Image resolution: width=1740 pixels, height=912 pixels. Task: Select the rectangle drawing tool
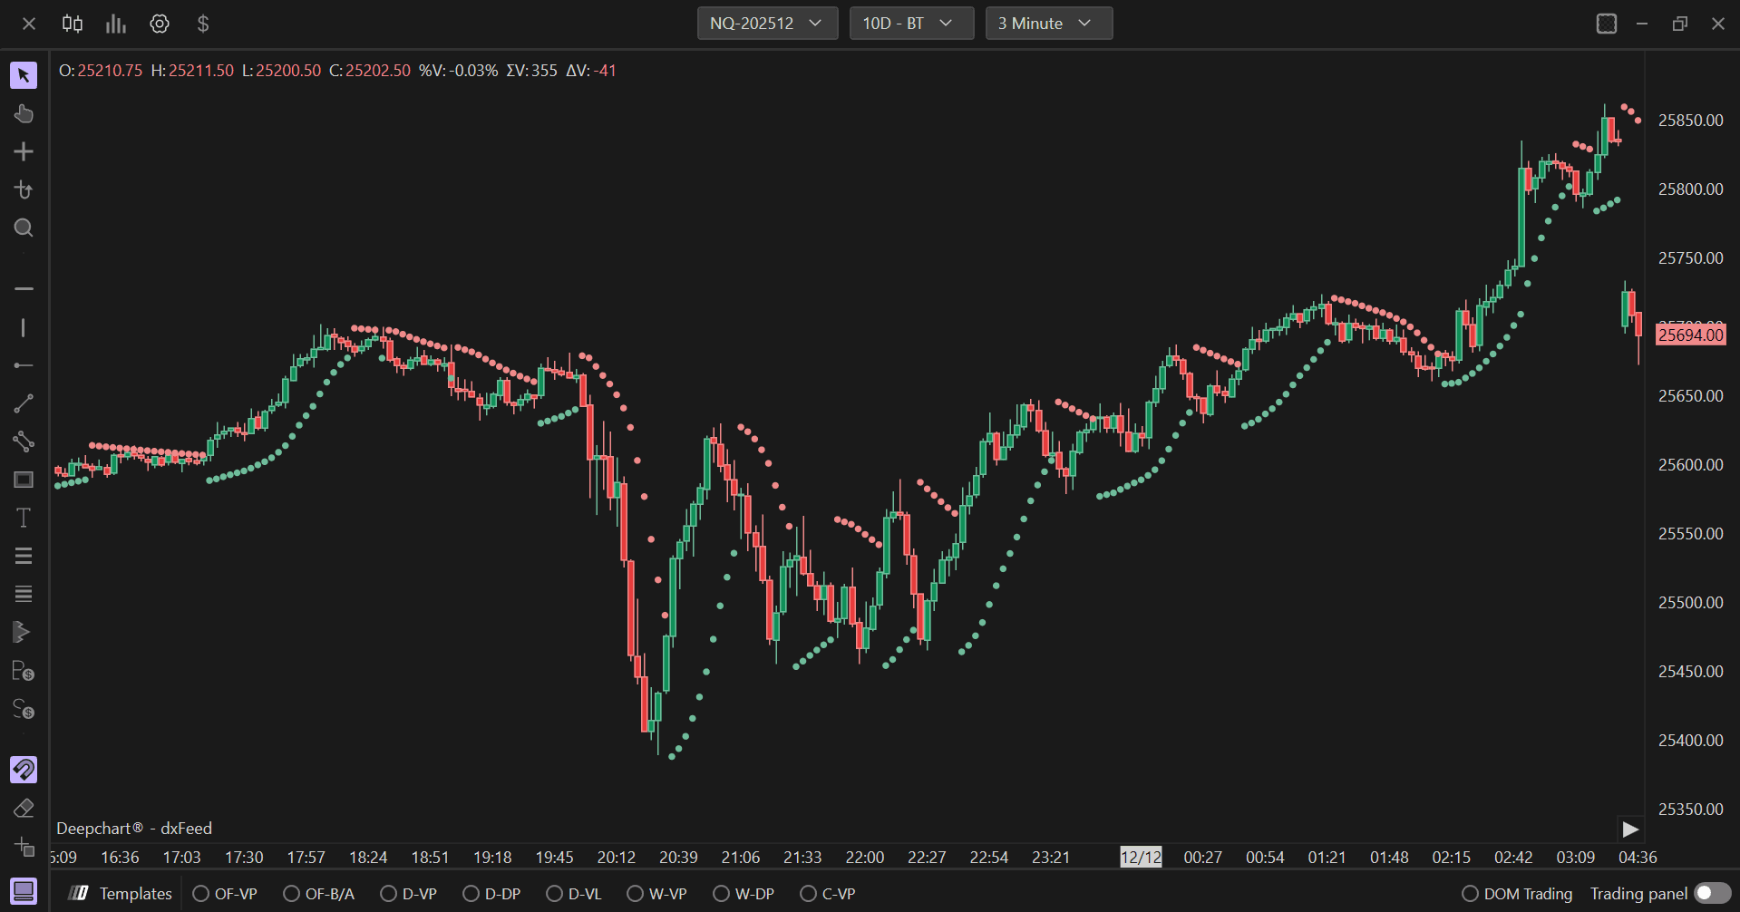(24, 480)
